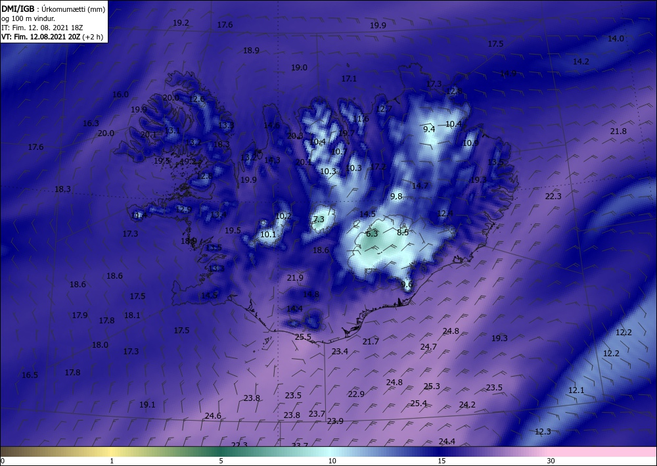Click the colorbar tick label 1
This screenshot has width=657, height=466.
click(112, 461)
